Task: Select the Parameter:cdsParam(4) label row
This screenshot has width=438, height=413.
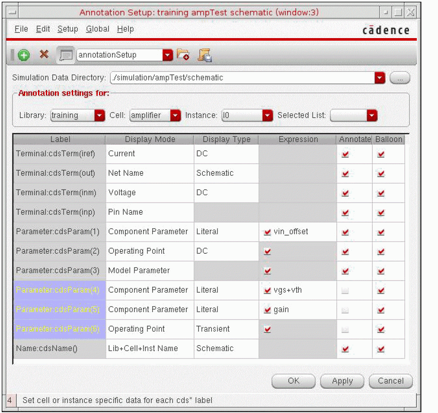Action: (x=60, y=290)
